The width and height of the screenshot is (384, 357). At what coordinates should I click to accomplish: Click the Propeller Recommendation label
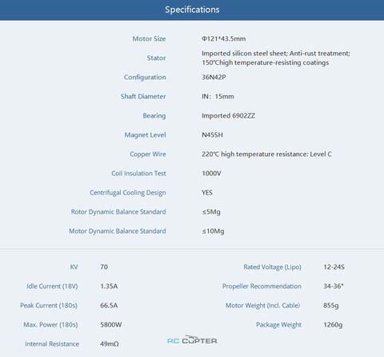click(x=262, y=287)
